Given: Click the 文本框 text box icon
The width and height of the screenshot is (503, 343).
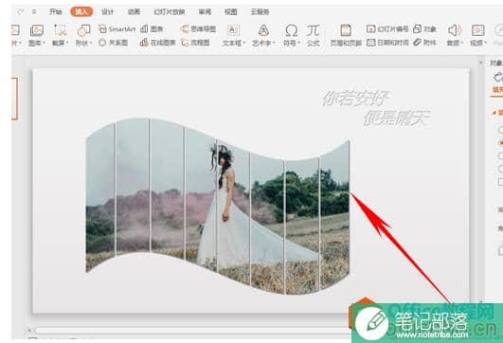Looking at the screenshot, I should click(x=234, y=30).
